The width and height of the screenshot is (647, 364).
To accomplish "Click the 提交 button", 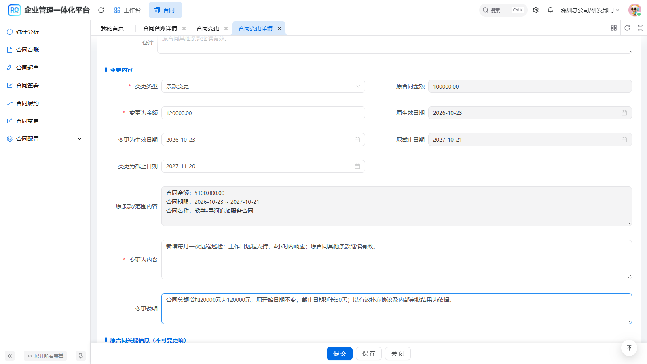I will point(340,353).
